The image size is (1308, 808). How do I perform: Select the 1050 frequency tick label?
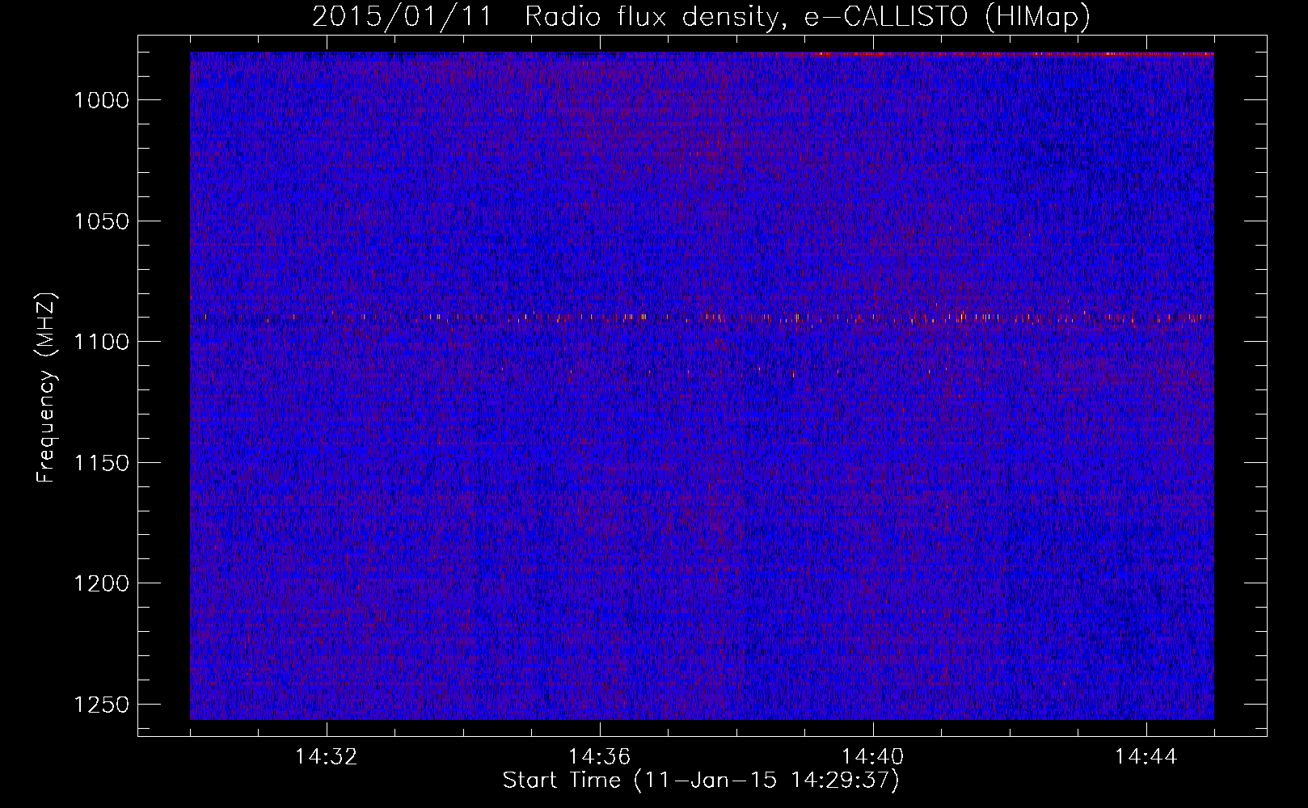(102, 221)
